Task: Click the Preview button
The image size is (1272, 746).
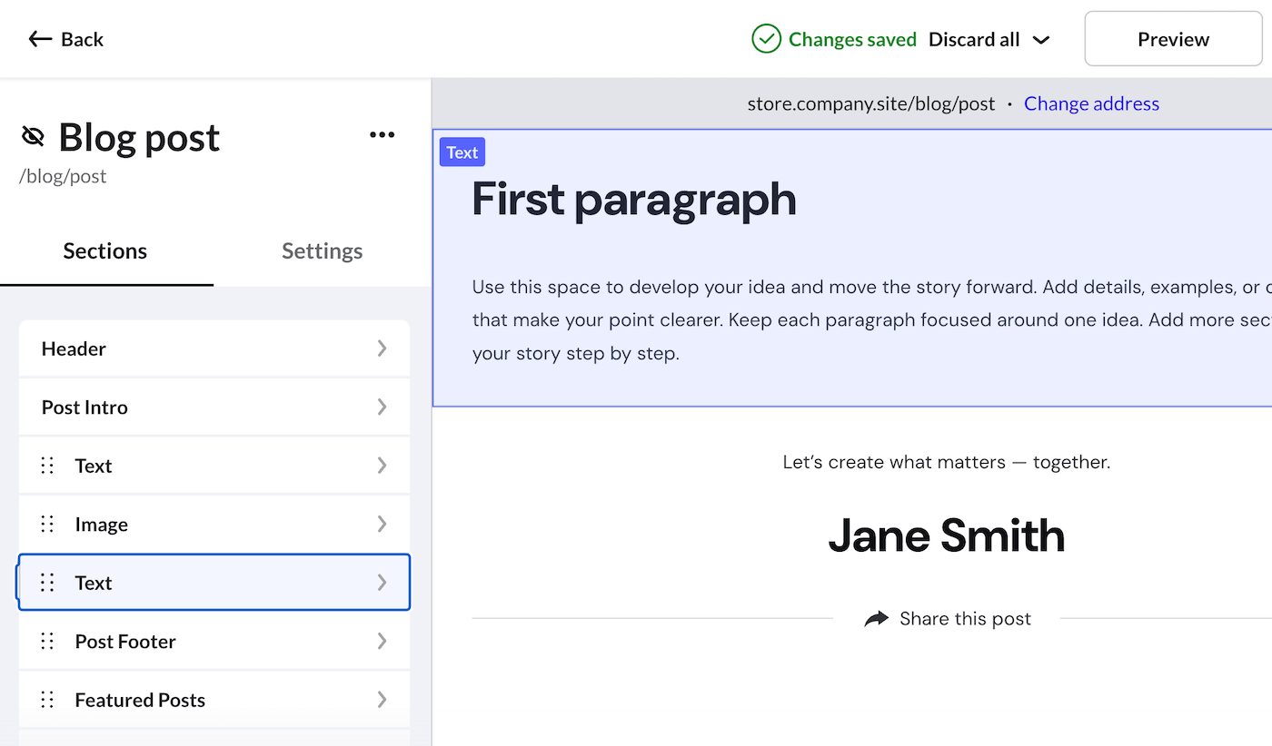Action: [x=1173, y=39]
